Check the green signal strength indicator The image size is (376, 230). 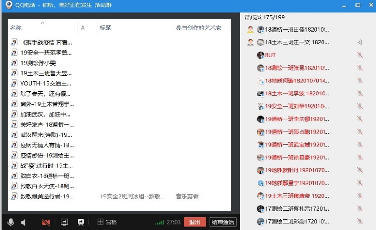coord(159,222)
